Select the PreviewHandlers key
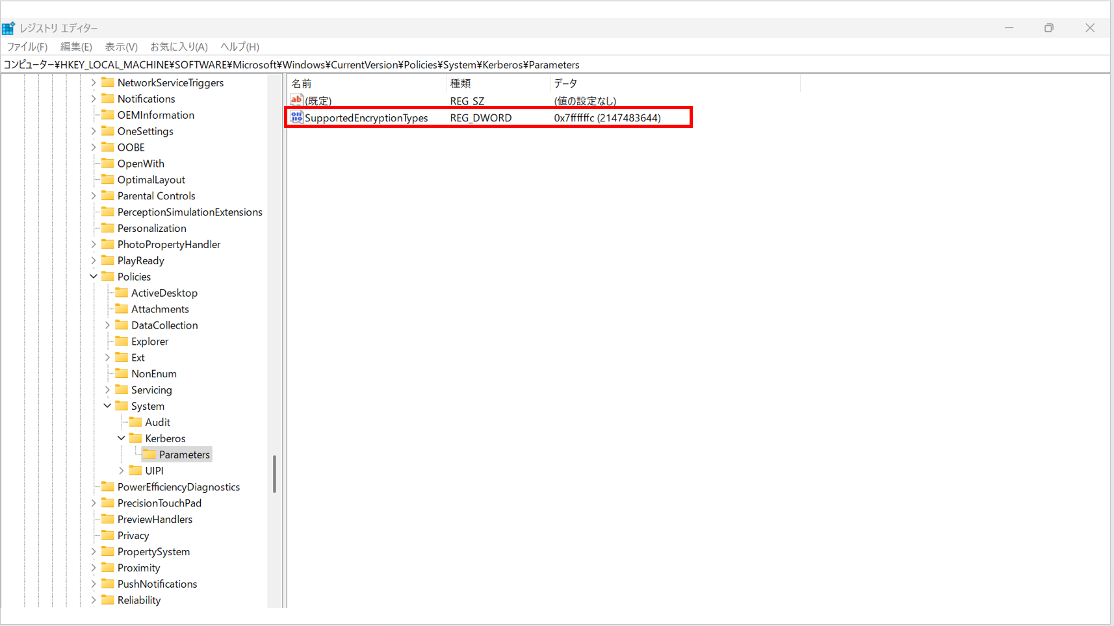This screenshot has width=1114, height=626. point(155,520)
